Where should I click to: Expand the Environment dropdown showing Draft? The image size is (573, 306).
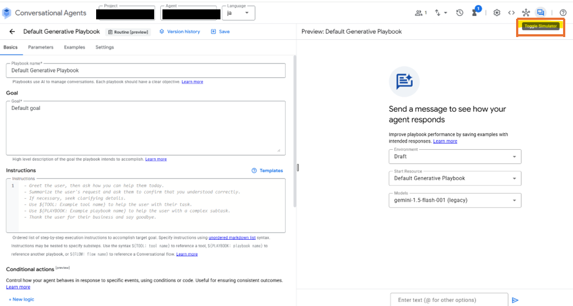tap(455, 157)
